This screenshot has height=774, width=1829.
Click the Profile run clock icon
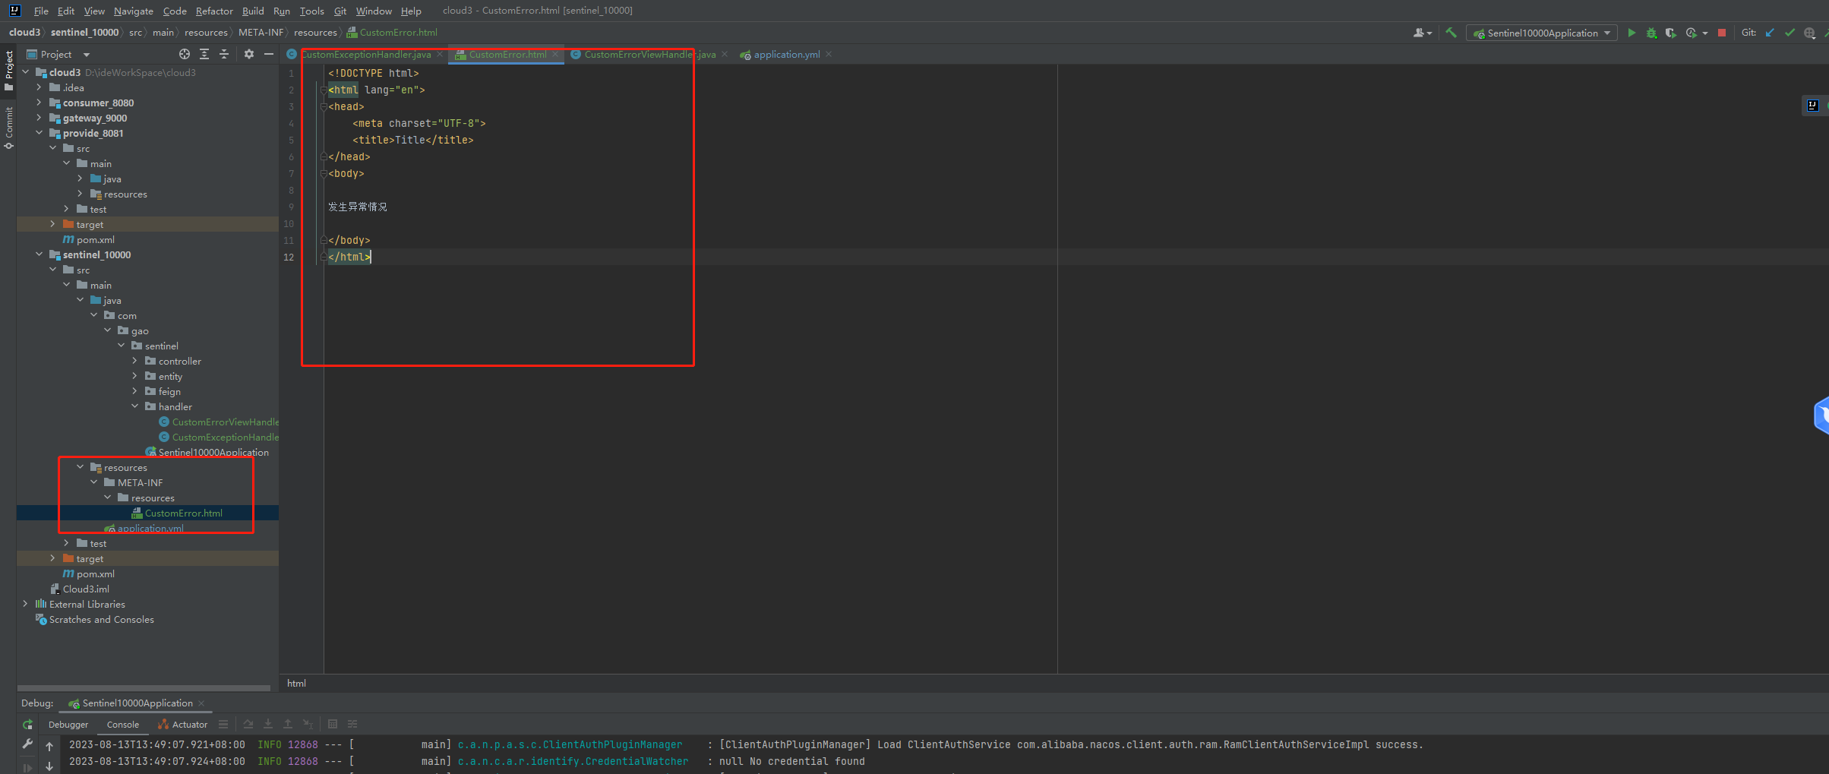pyautogui.click(x=1691, y=33)
